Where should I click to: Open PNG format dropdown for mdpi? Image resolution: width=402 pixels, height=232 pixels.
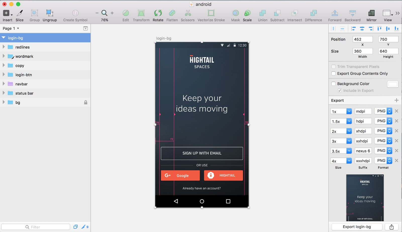389,111
